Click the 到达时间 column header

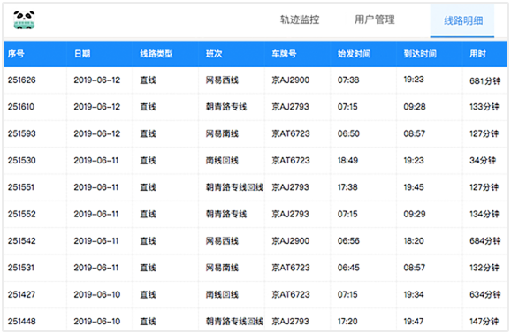(x=420, y=54)
